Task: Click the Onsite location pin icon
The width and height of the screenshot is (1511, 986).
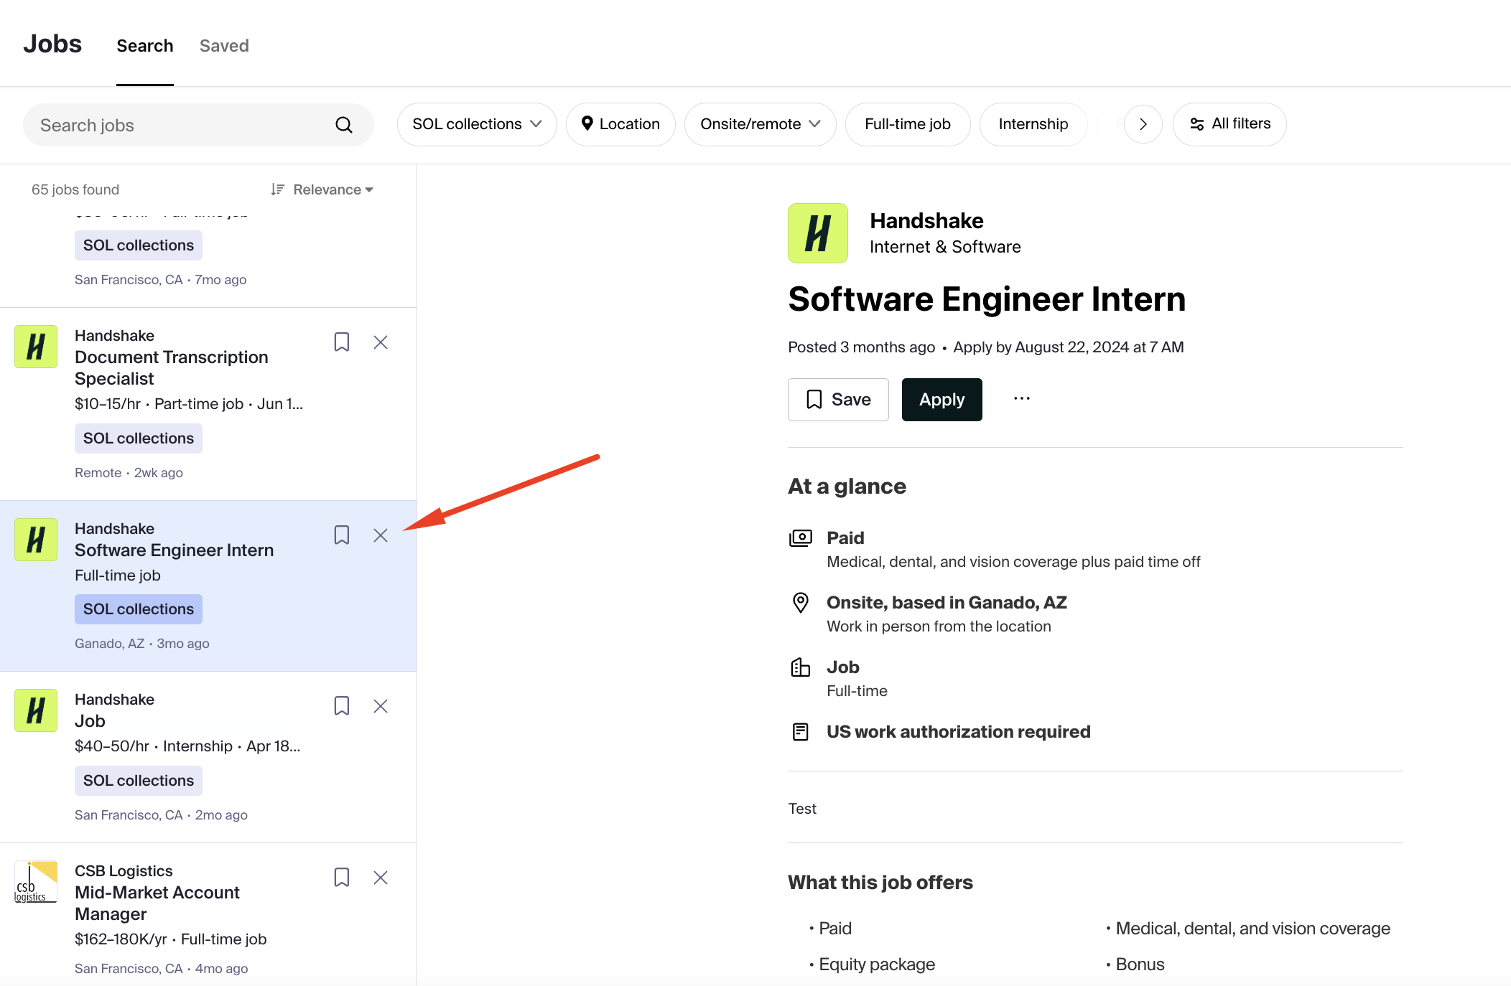Action: 801,602
